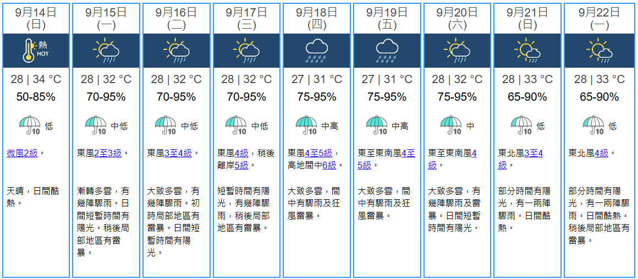Viewport: 638px width, 279px height.
Task: Open the 6級 wind link for 9月18日
Action: tap(329, 165)
